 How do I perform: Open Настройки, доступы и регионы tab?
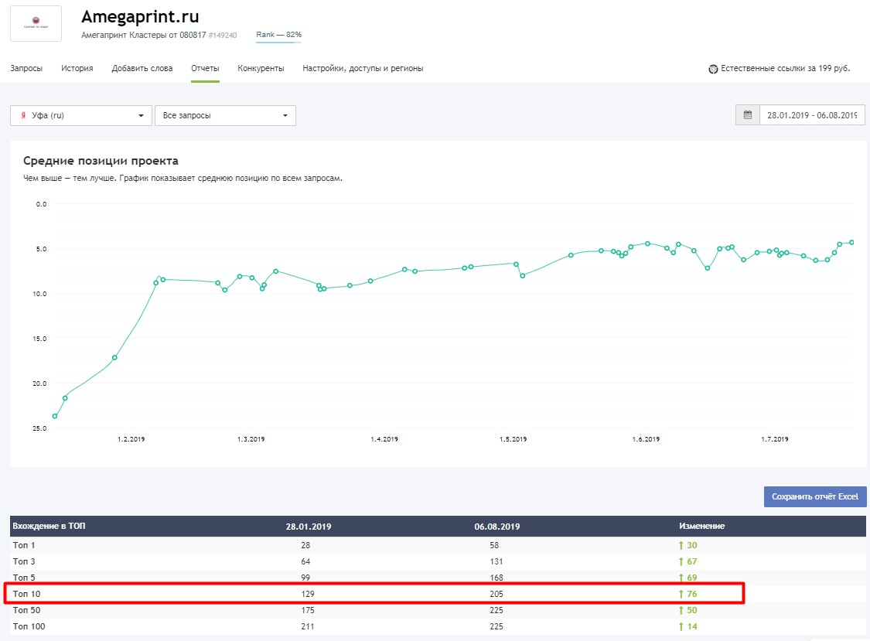pos(363,68)
